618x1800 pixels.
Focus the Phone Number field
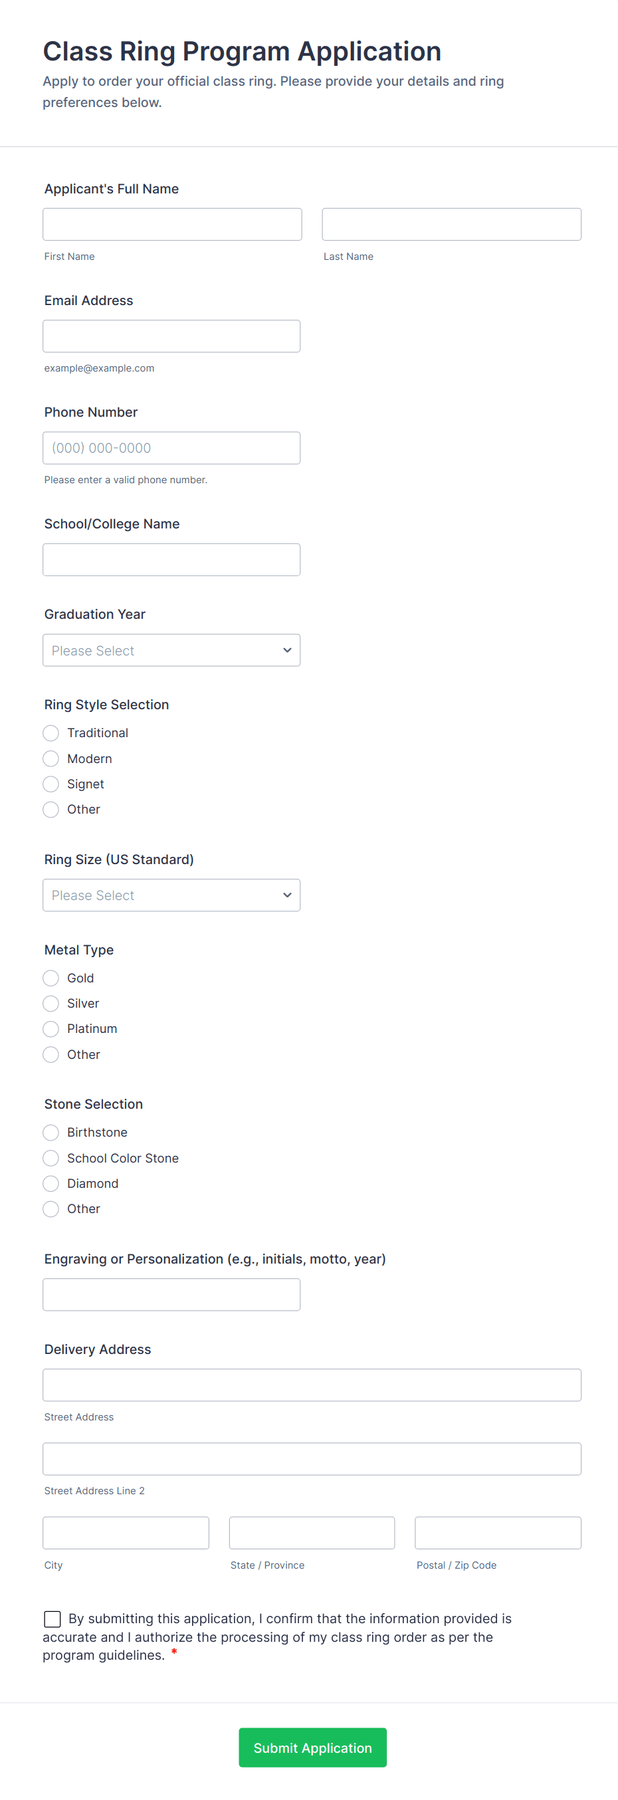pos(171,448)
